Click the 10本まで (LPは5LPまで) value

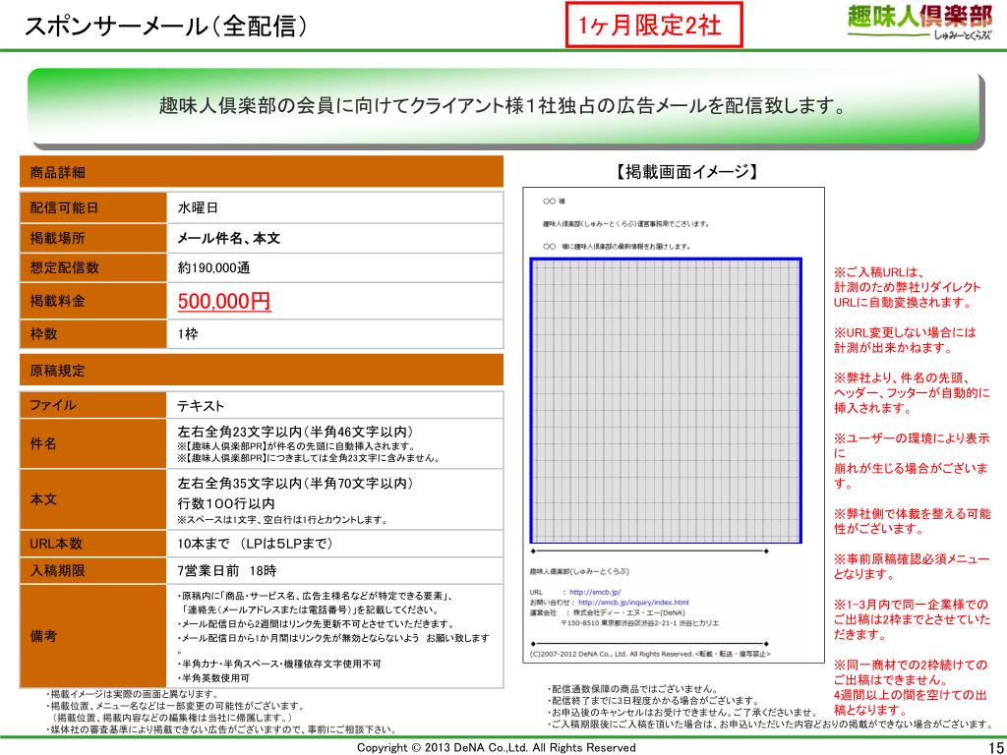[255, 544]
